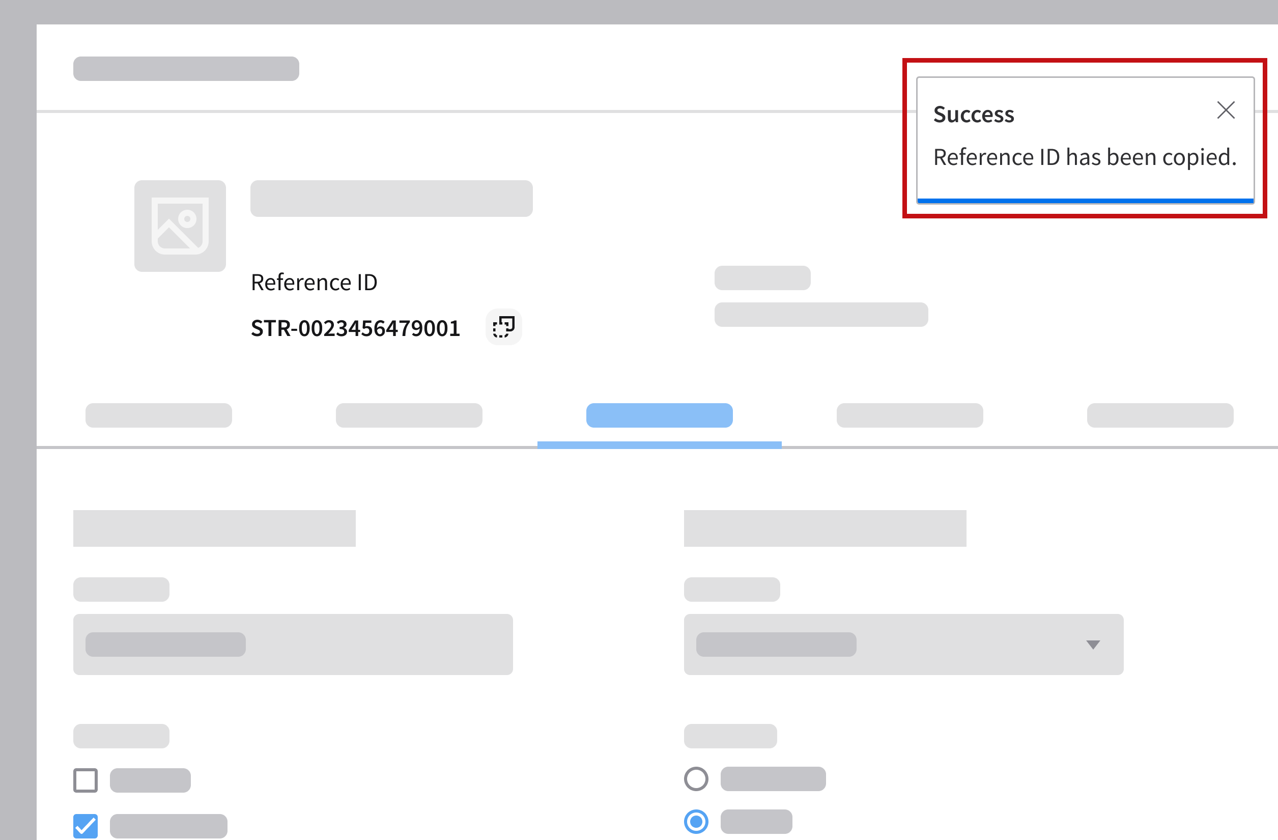
Task: Click the copy Reference ID icon
Action: (x=503, y=326)
